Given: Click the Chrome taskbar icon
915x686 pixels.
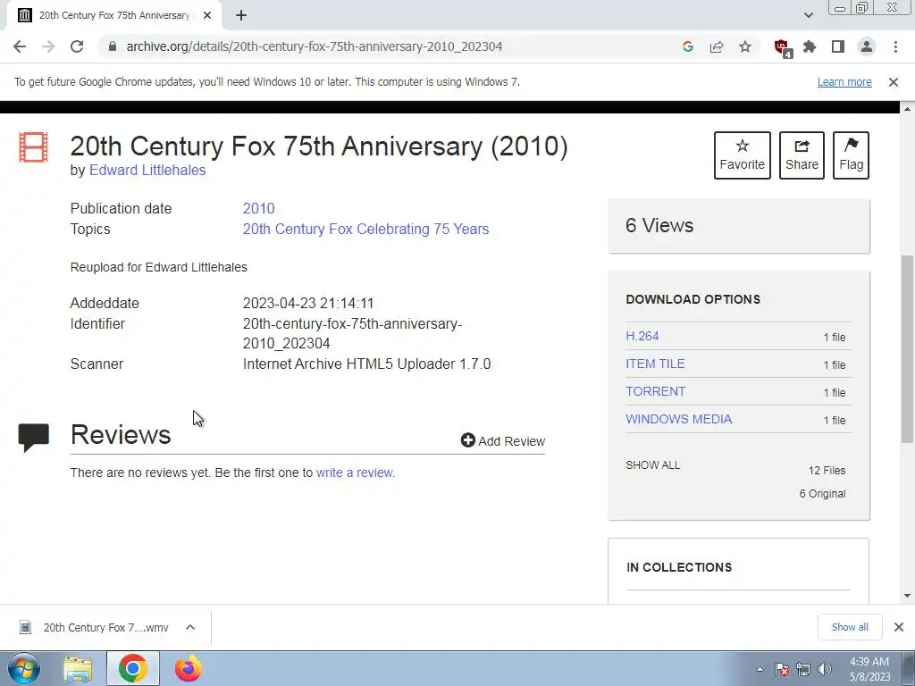Looking at the screenshot, I should click(x=133, y=668).
